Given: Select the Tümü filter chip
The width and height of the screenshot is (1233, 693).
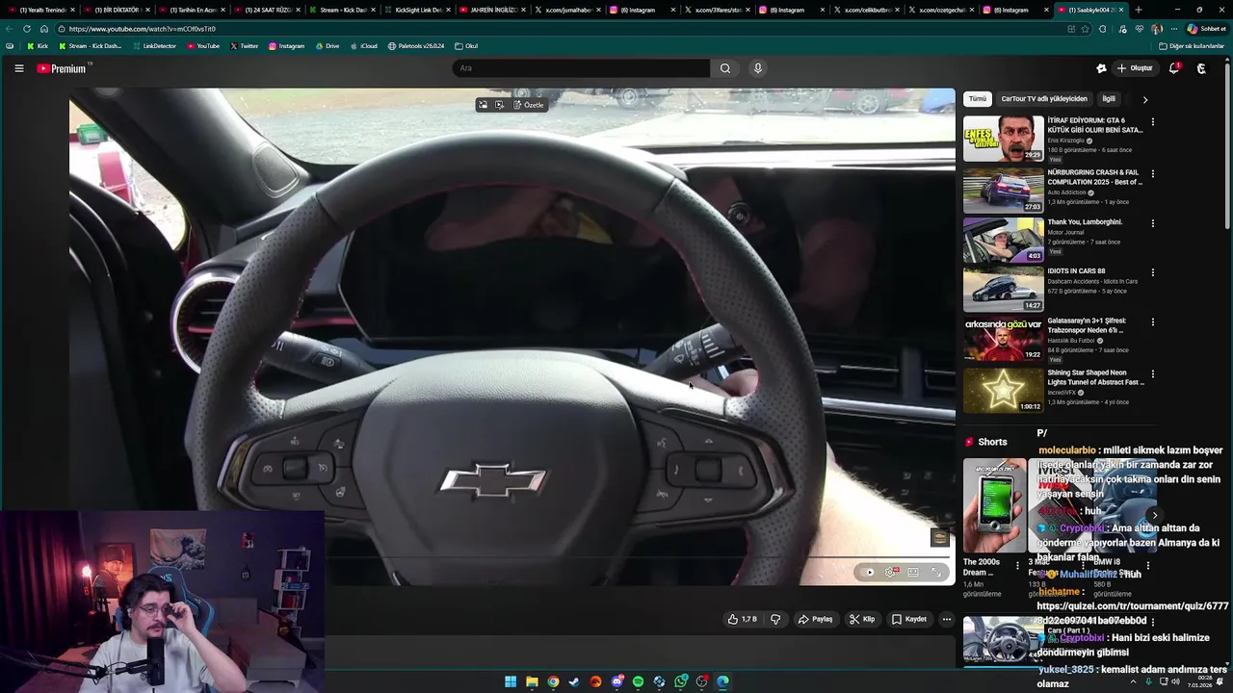Looking at the screenshot, I should [978, 98].
